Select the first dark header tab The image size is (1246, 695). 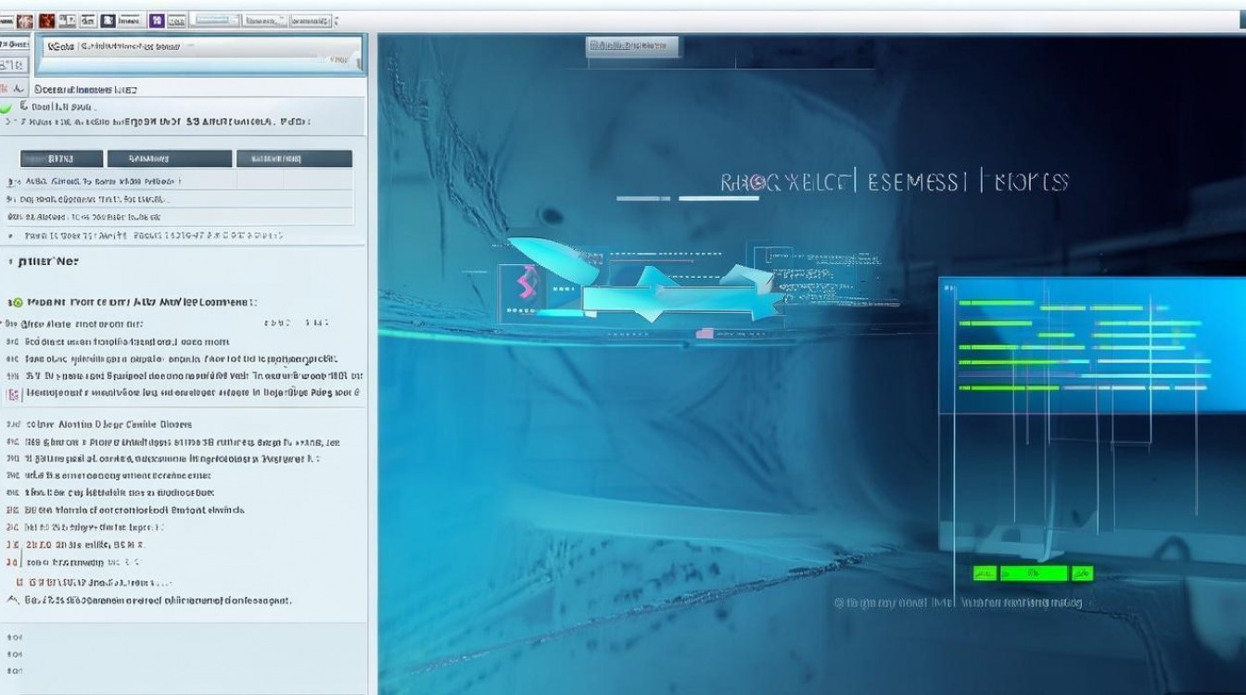(x=61, y=158)
